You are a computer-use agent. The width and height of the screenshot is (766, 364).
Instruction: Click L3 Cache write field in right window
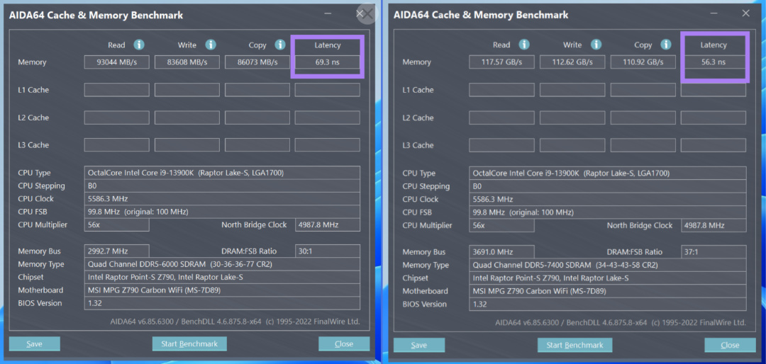(572, 145)
